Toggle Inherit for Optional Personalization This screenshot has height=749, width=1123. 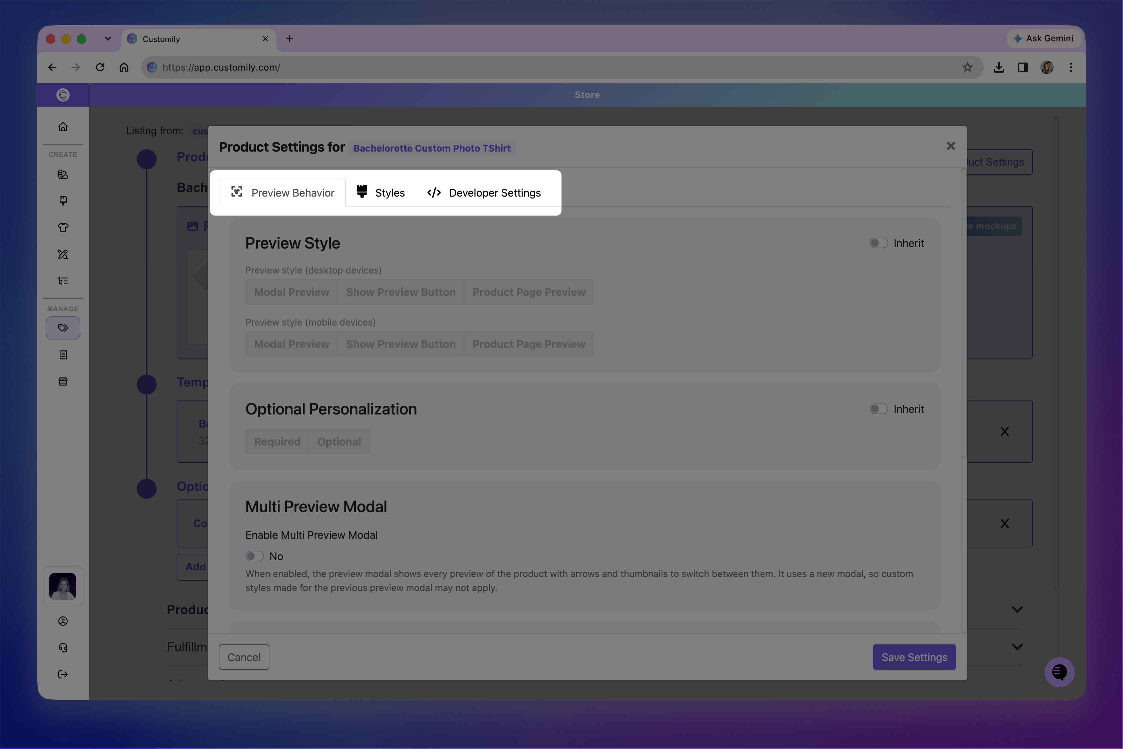click(x=878, y=409)
